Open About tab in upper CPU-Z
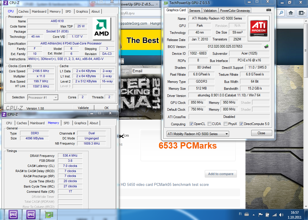This screenshot has height=220, width=308. click(x=95, y=11)
